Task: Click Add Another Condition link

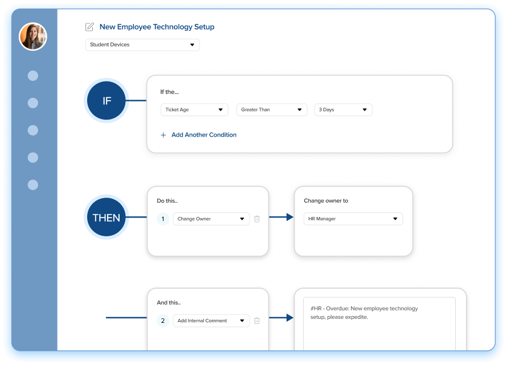Action: 203,135
